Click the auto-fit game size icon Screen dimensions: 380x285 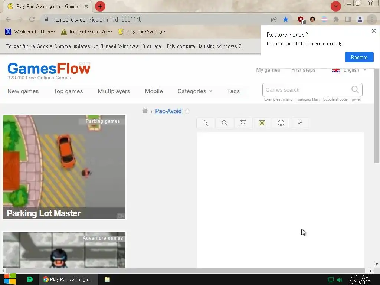click(x=262, y=123)
